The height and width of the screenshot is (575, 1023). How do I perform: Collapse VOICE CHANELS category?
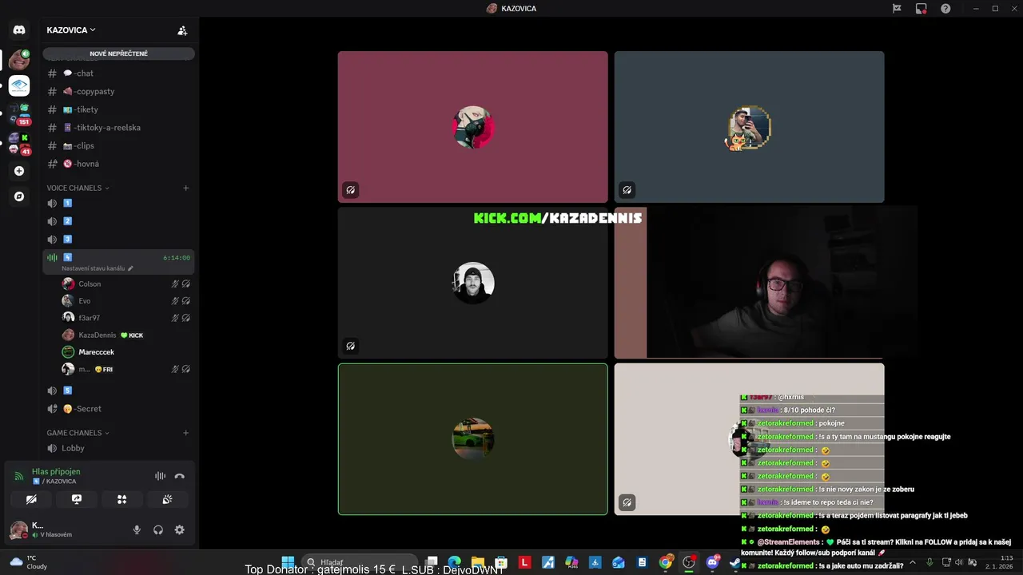coord(78,188)
